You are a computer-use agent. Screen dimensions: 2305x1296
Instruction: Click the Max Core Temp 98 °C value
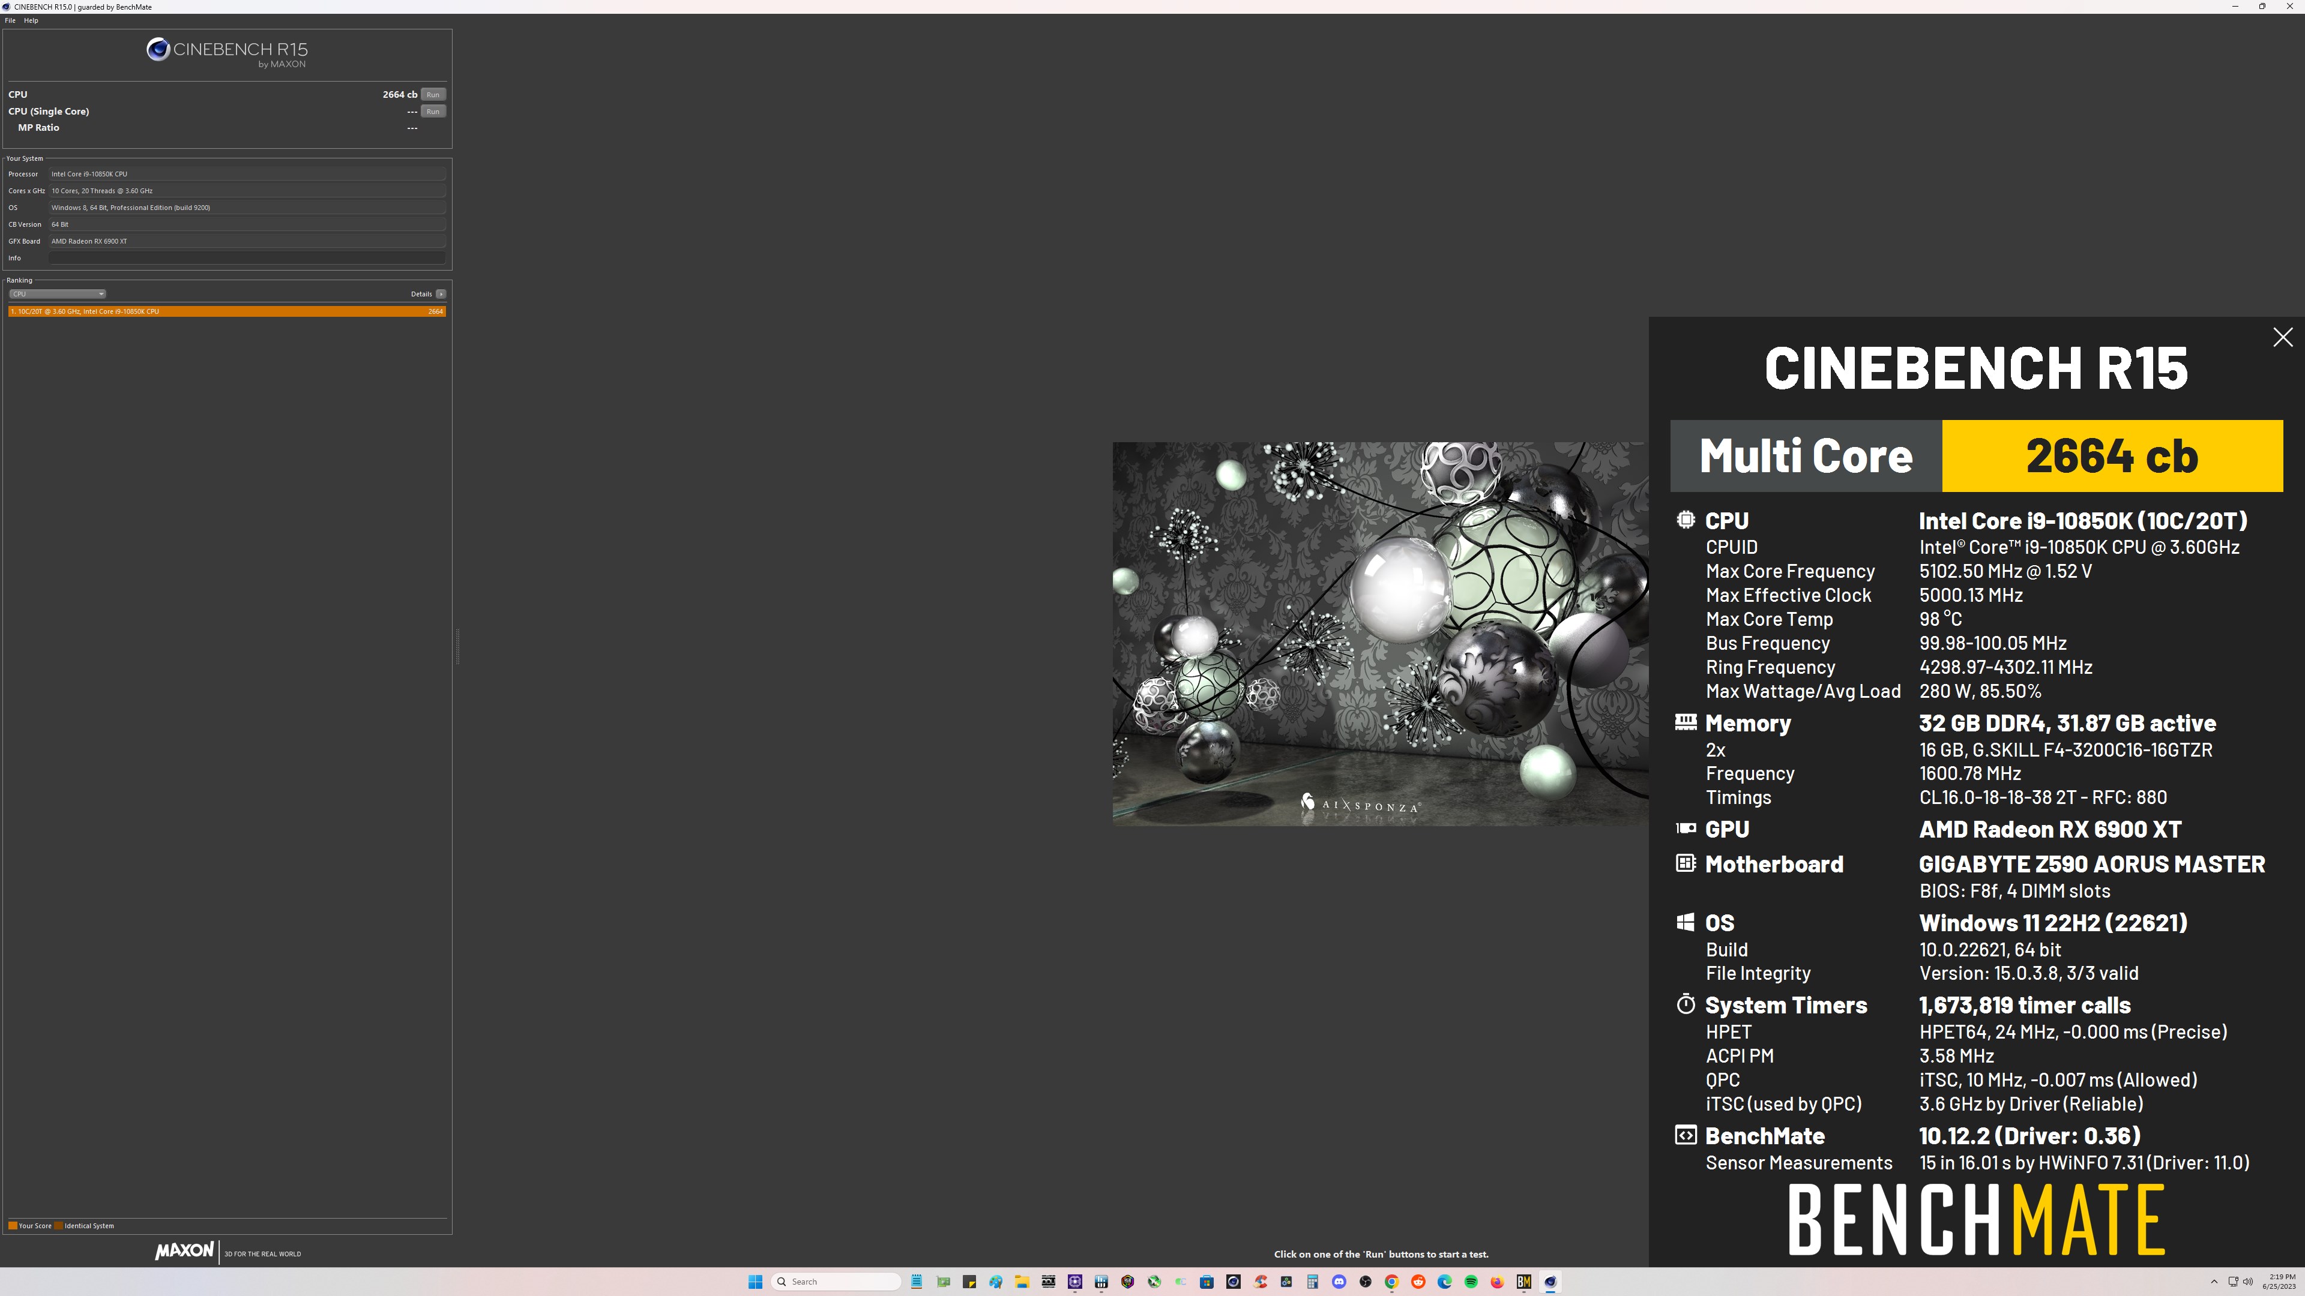coord(1941,619)
